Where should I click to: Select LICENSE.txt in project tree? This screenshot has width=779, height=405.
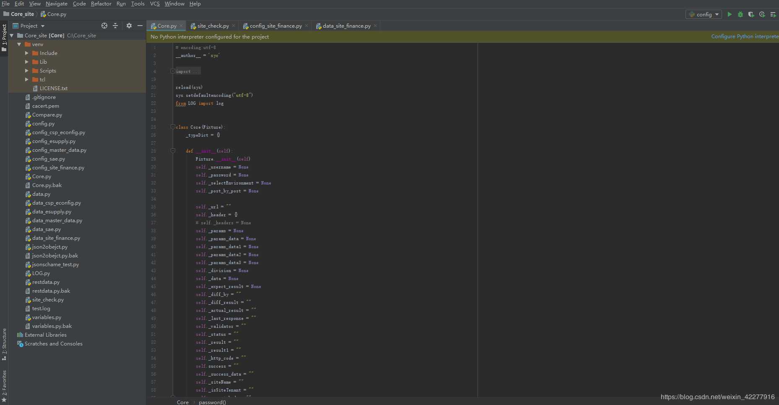[x=53, y=88]
